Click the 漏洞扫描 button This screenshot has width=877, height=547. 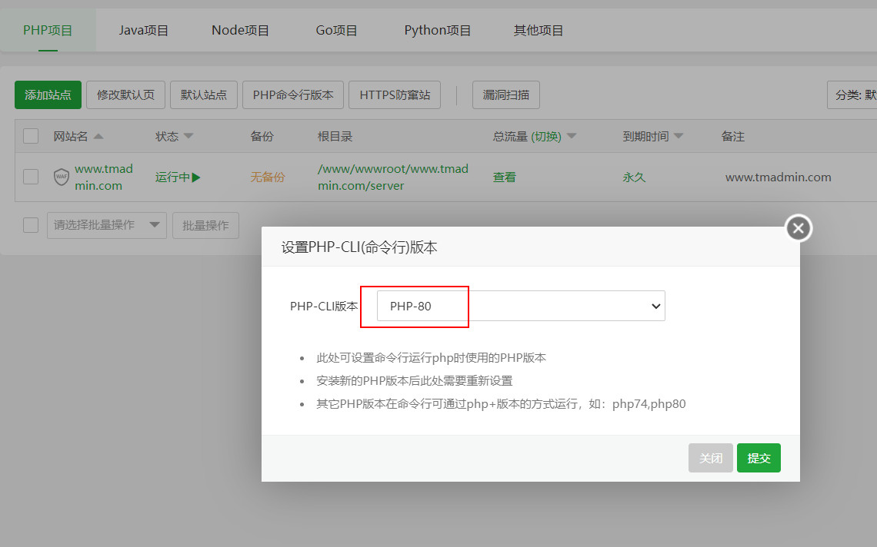tap(505, 95)
